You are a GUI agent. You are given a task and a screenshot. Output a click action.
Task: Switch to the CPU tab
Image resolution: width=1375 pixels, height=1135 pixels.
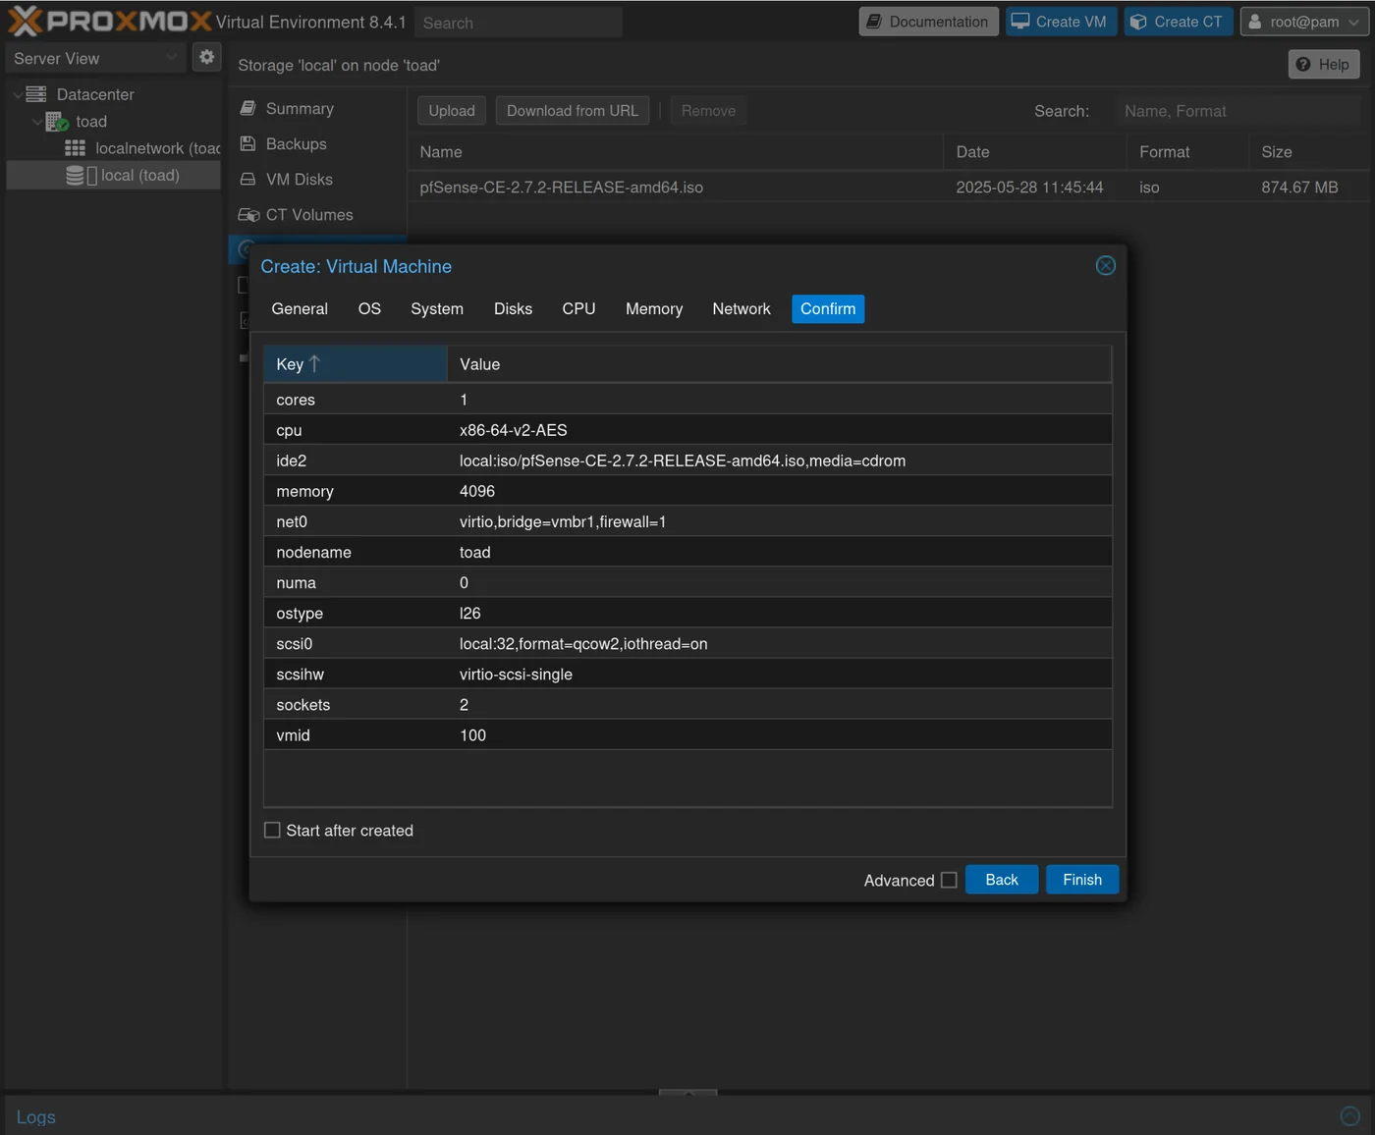coord(578,308)
